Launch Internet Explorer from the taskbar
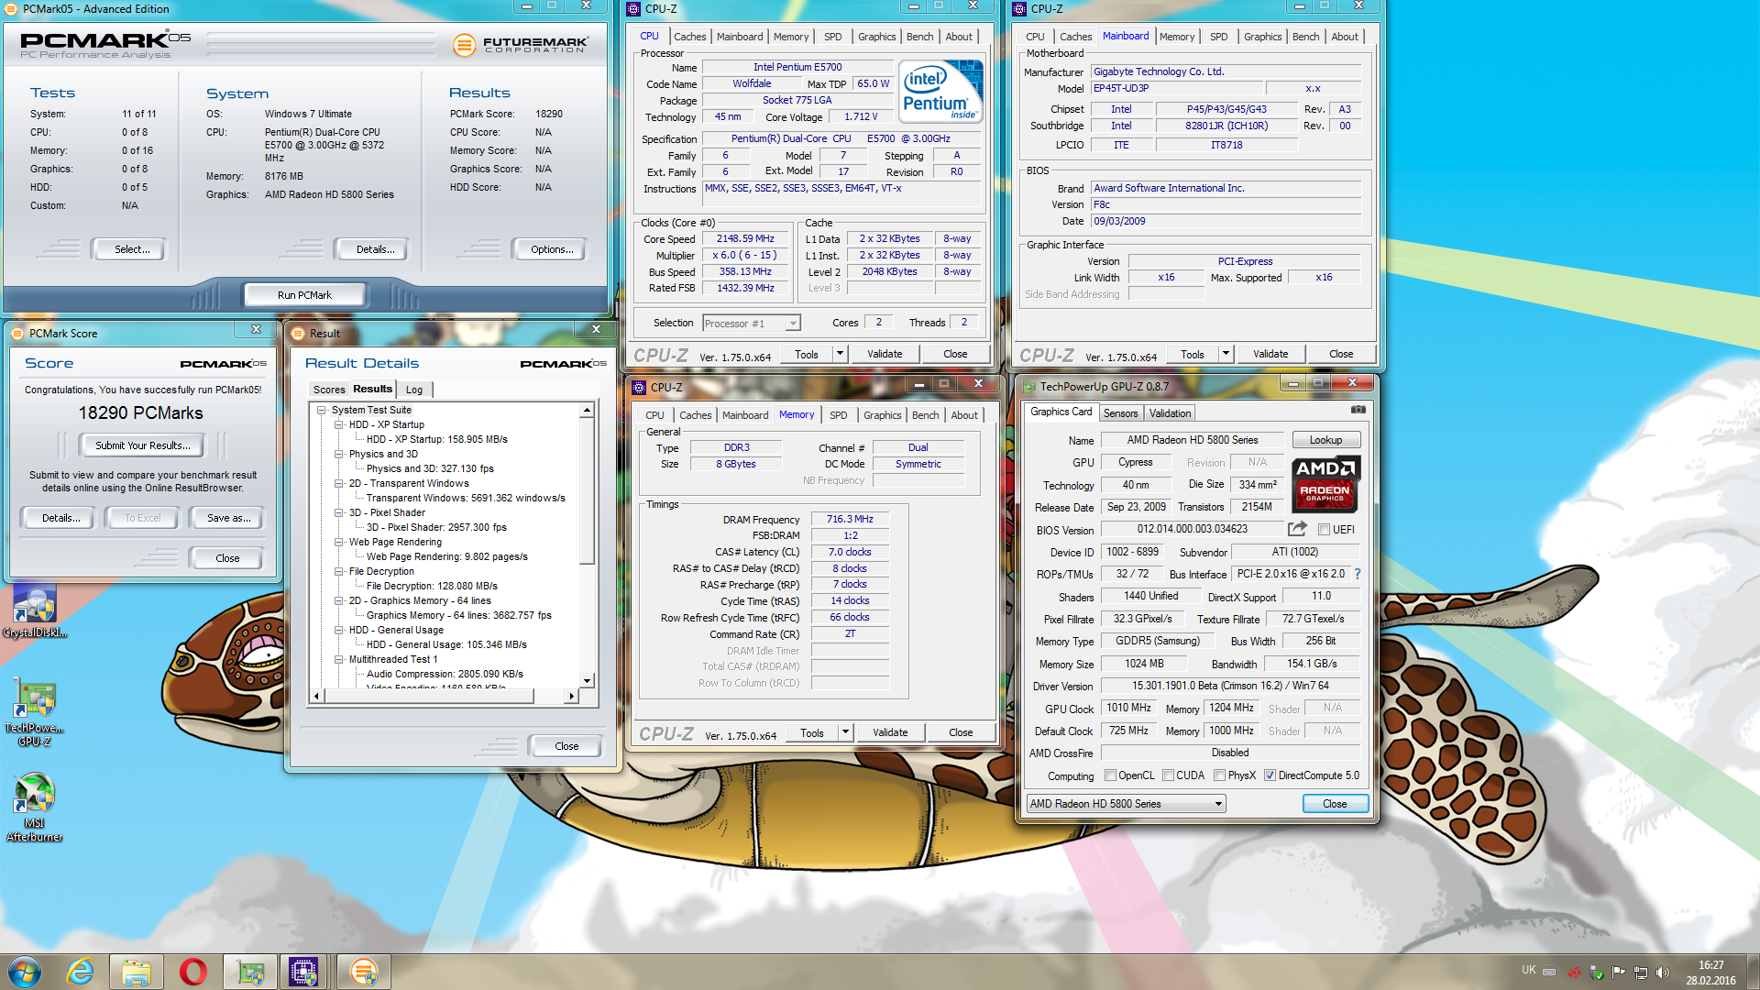The image size is (1760, 990). [81, 972]
